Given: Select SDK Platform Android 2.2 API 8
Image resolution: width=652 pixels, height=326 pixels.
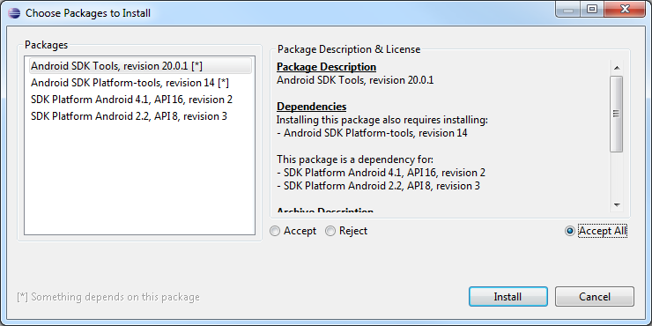Looking at the screenshot, I should tap(140, 116).
